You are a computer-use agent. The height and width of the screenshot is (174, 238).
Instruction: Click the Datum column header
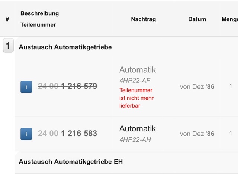(197, 19)
